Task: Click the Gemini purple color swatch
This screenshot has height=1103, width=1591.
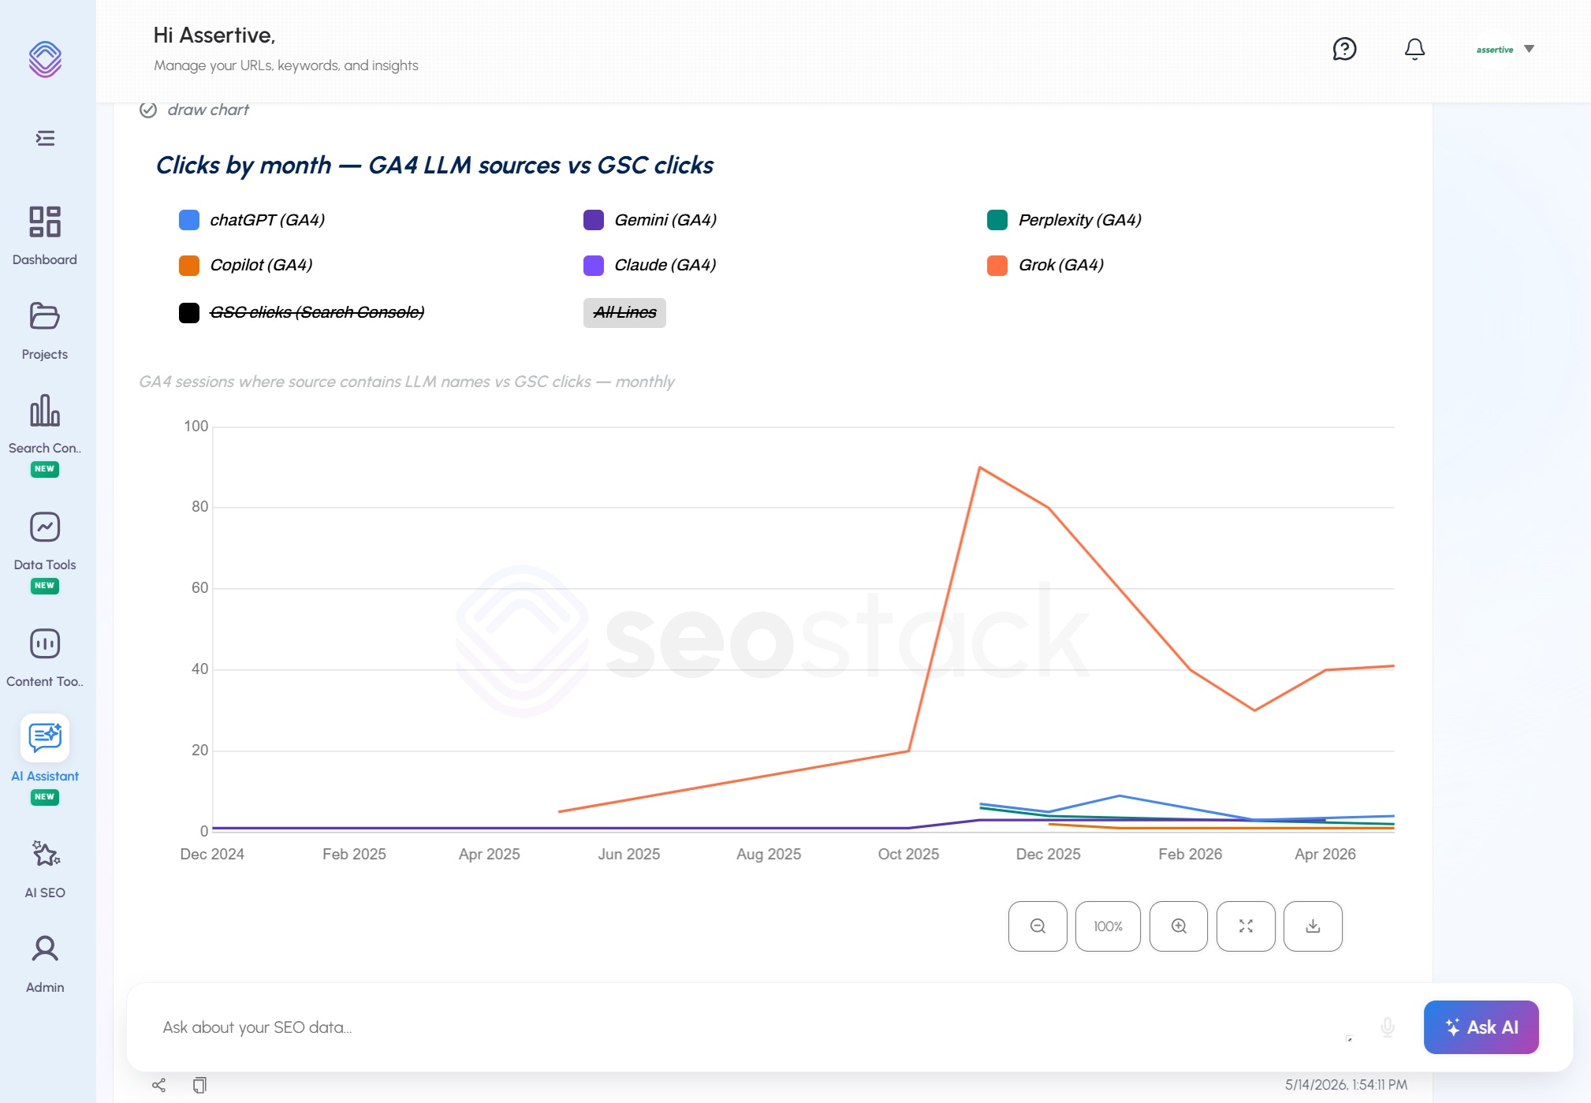Action: (594, 220)
